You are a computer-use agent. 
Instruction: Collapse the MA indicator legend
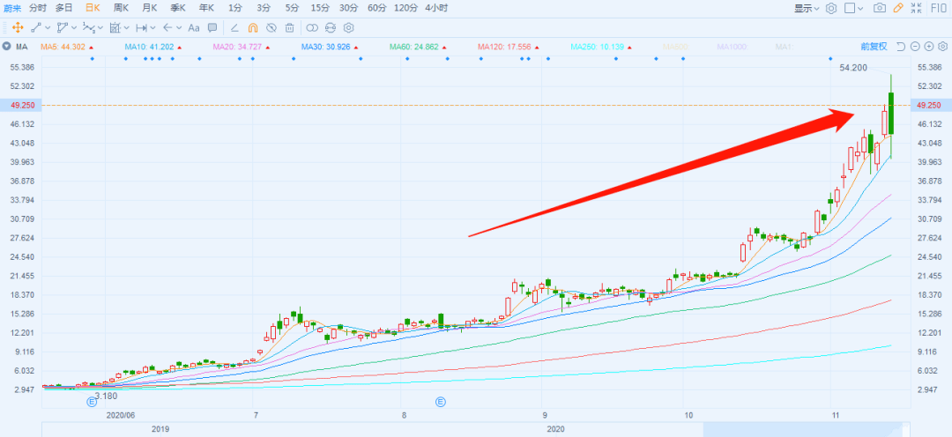tap(7, 46)
